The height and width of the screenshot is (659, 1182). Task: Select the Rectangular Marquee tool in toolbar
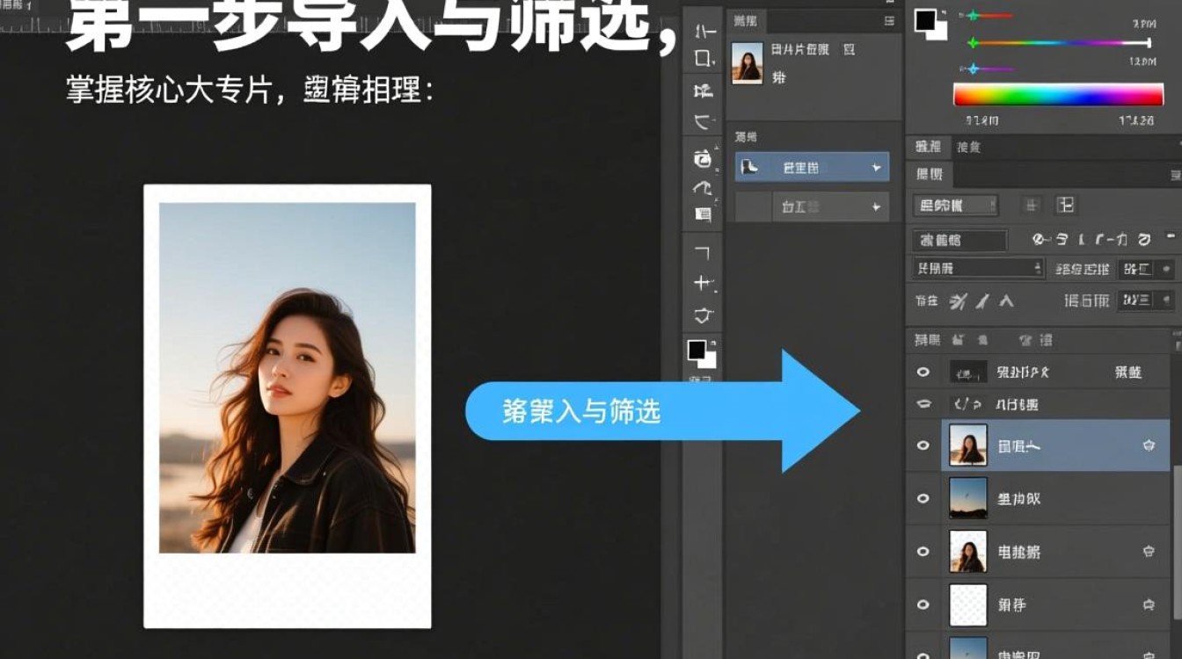tap(704, 59)
